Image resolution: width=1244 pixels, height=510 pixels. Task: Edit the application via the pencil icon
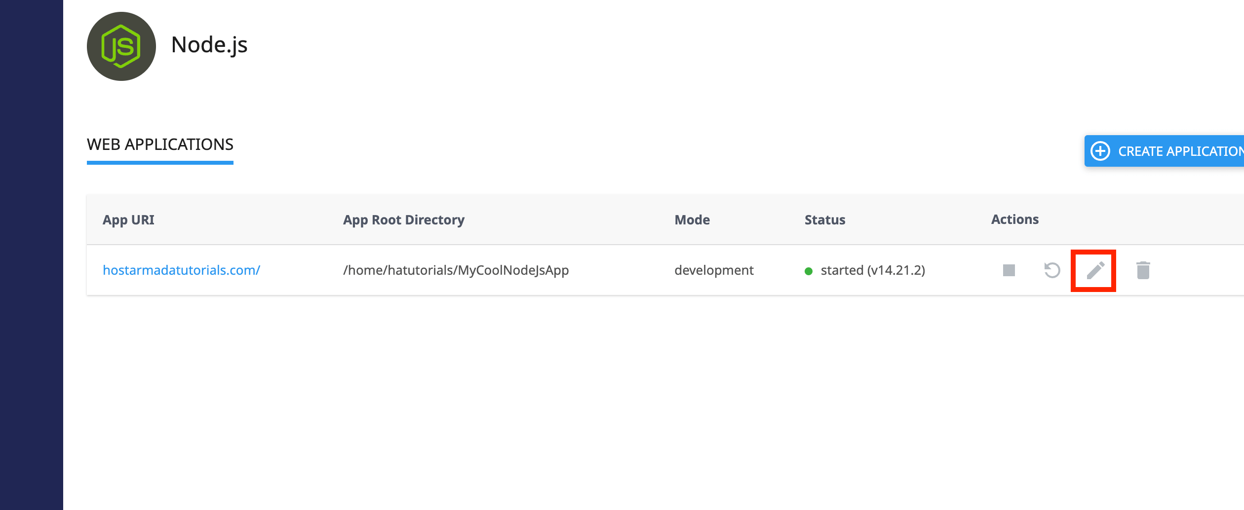1095,270
